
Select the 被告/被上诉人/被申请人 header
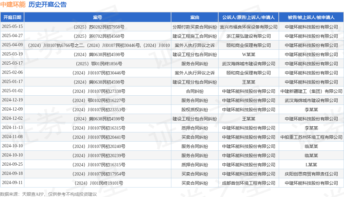click(311, 17)
